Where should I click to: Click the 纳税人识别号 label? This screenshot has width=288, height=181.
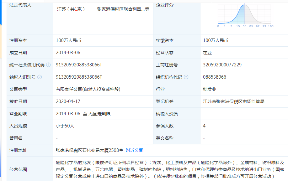[x=22, y=77]
